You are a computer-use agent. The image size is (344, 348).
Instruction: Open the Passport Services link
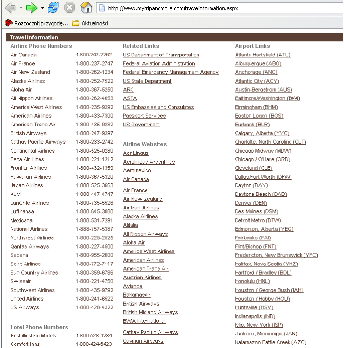pyautogui.click(x=144, y=116)
